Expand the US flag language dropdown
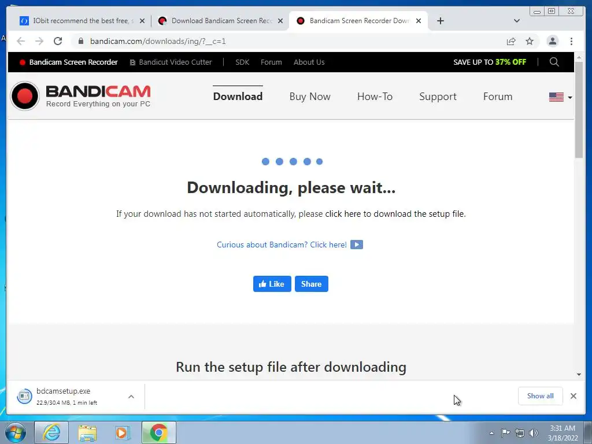The height and width of the screenshot is (444, 592). [x=560, y=97]
